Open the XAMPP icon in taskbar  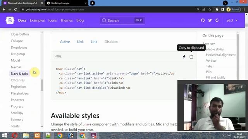coord(37,136)
